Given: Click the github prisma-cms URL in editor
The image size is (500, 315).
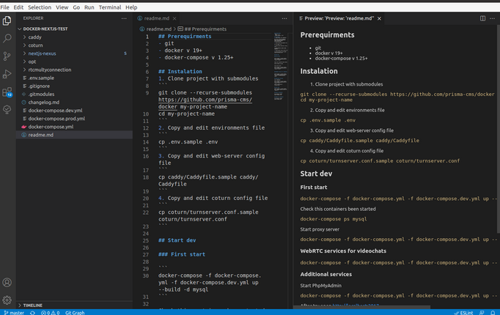Looking at the screenshot, I should point(205,100).
